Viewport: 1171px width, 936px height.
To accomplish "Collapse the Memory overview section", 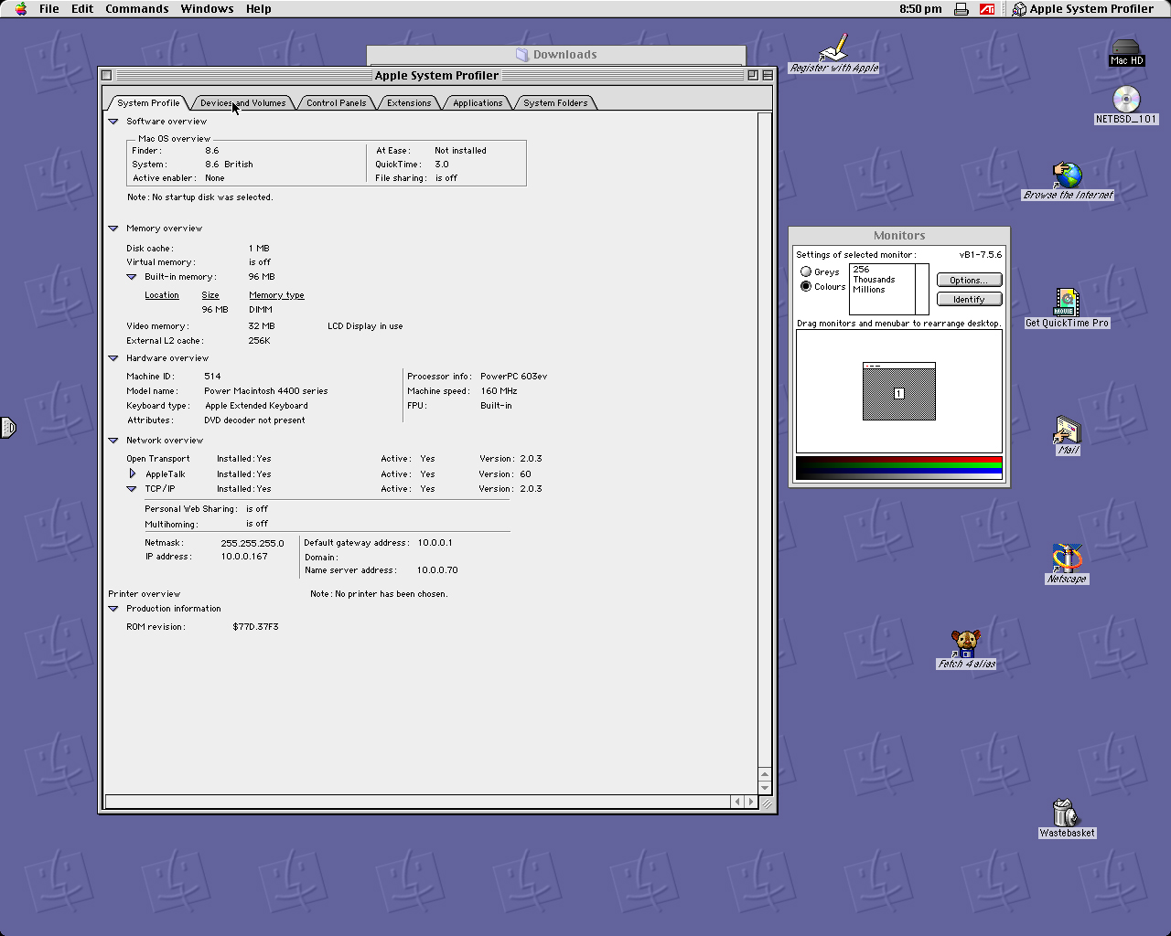I will 113,229.
